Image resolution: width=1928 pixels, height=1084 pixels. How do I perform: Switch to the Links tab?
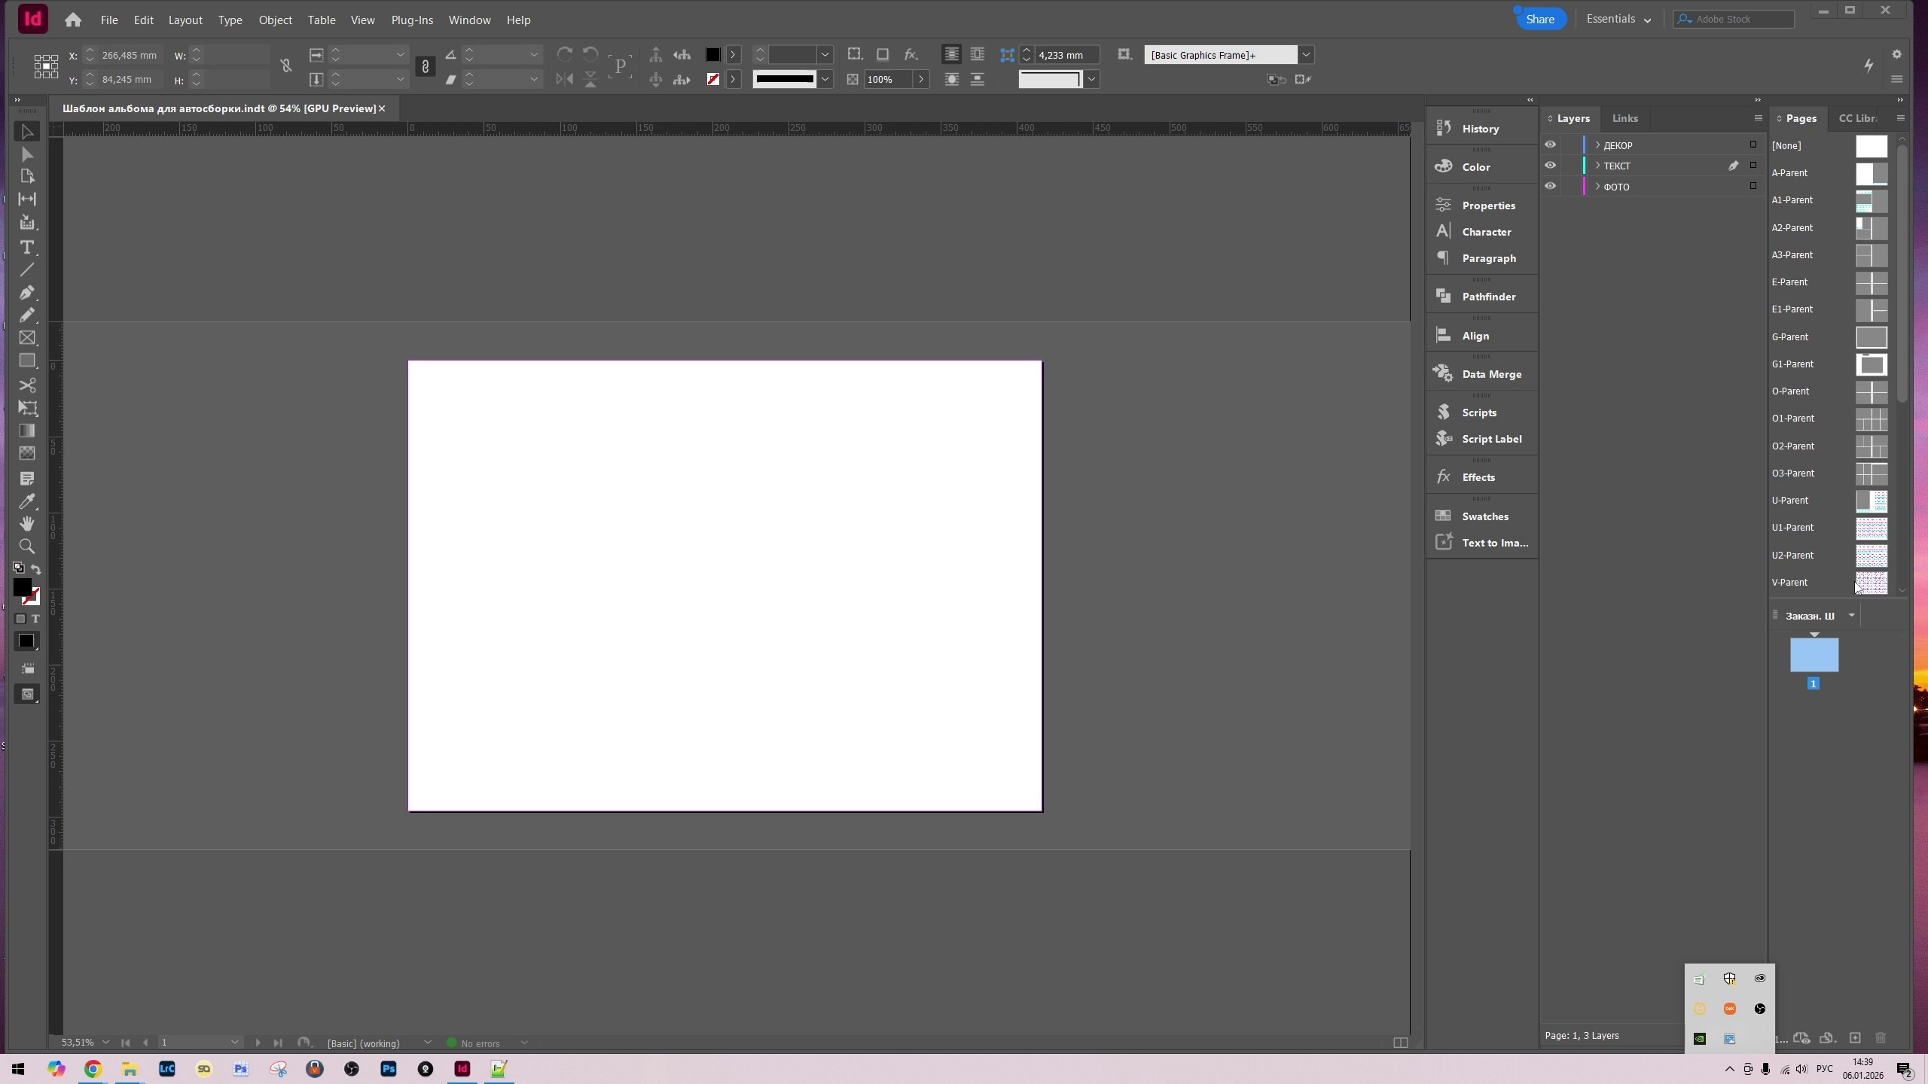click(x=1624, y=118)
